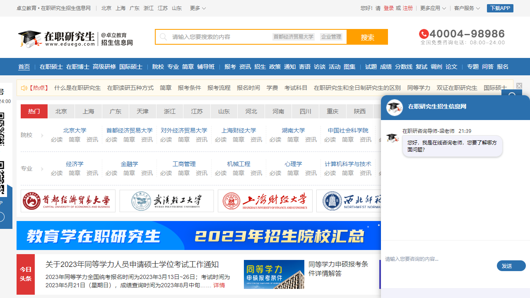Click the 考试科目 hot topic link
Viewport: 530px width, 298px height.
tap(296, 88)
